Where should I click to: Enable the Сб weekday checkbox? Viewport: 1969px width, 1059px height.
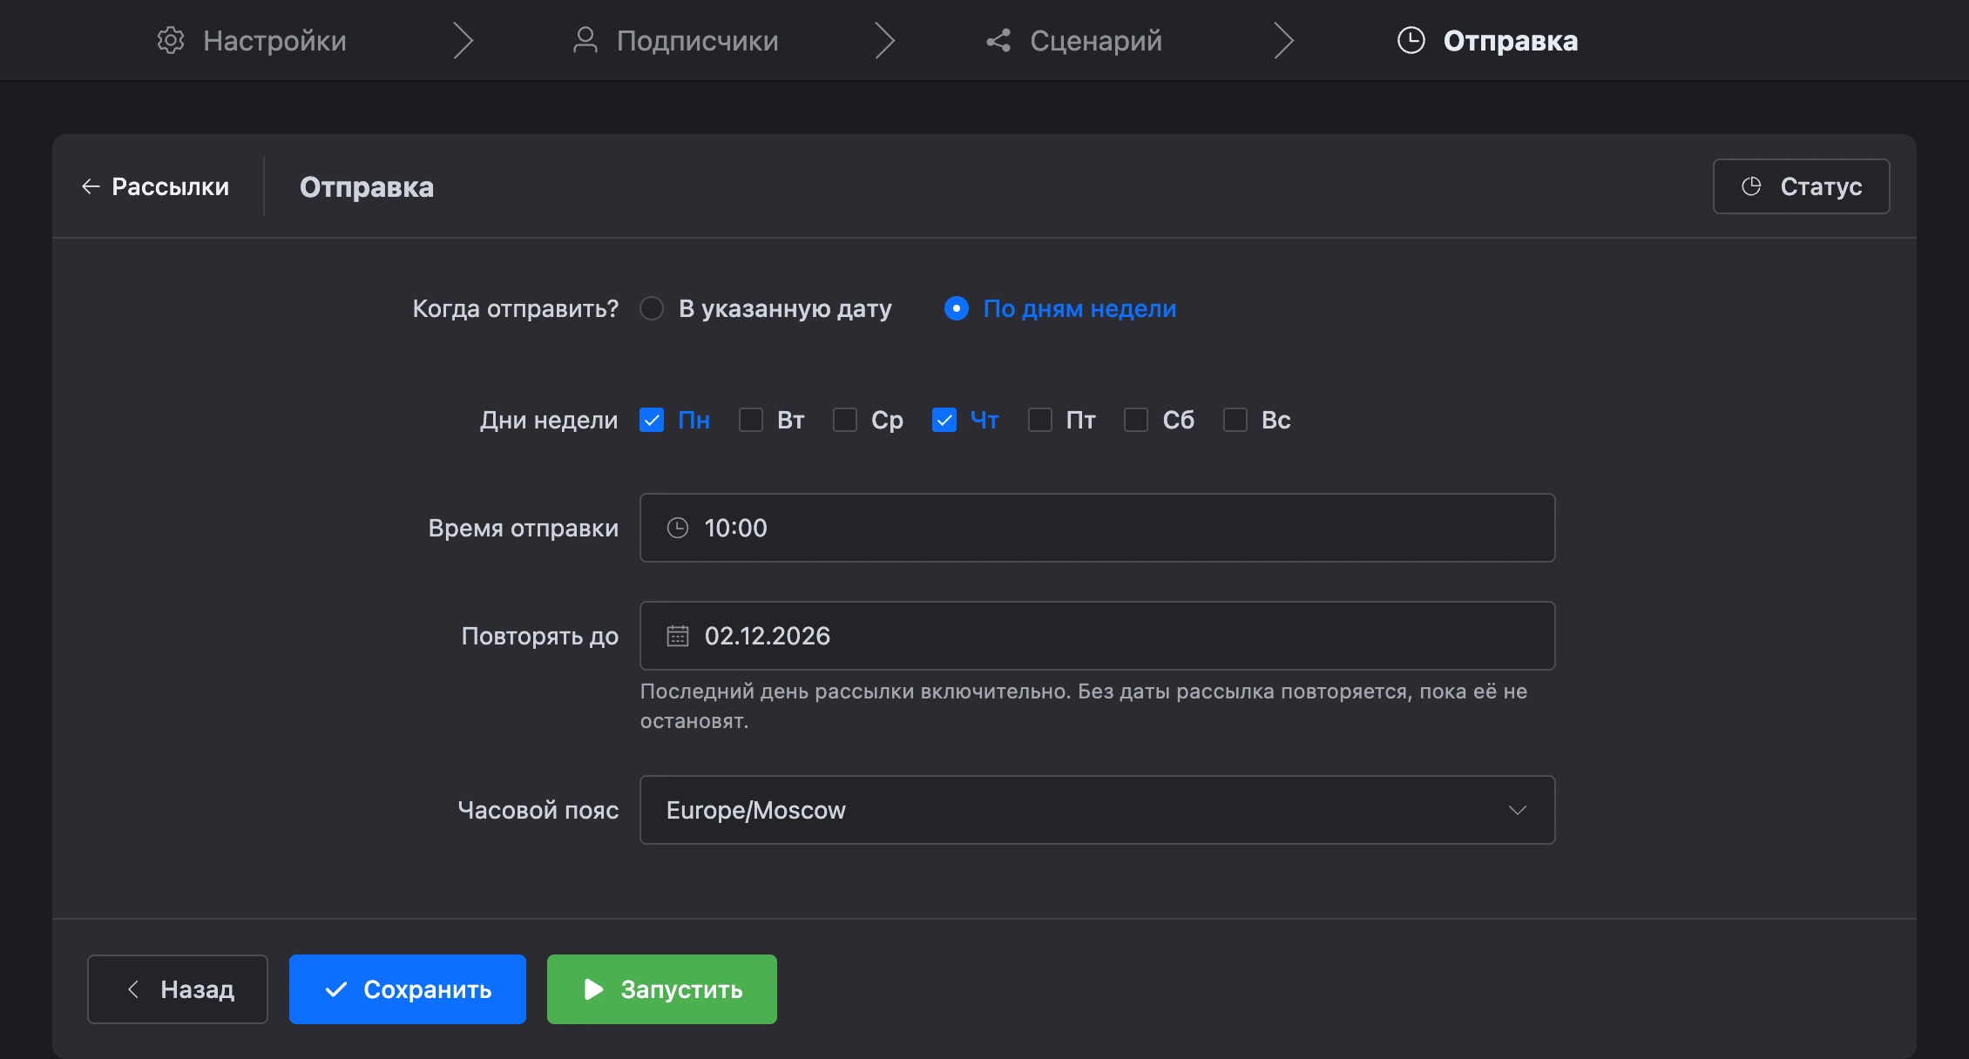tap(1136, 420)
